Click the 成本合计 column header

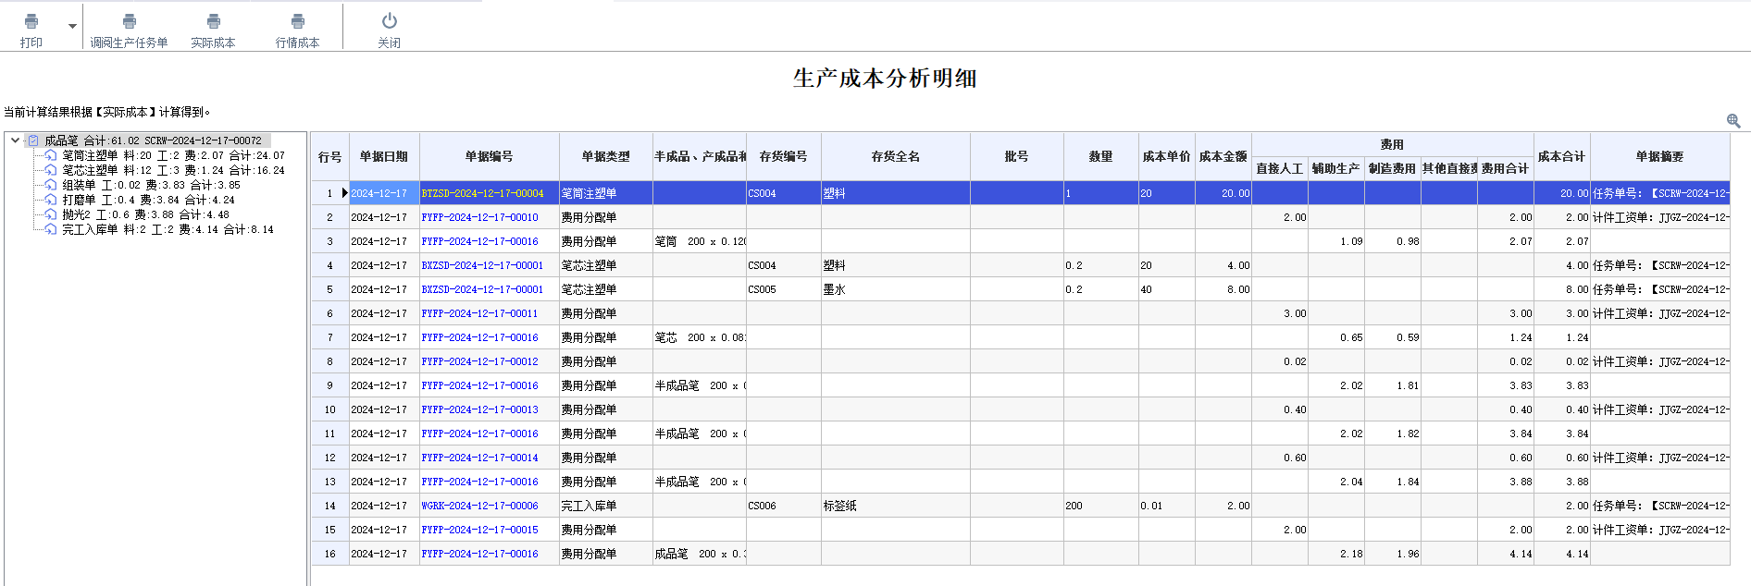(1562, 157)
